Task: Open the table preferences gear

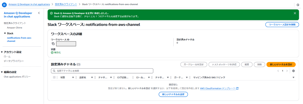Action: (293, 71)
